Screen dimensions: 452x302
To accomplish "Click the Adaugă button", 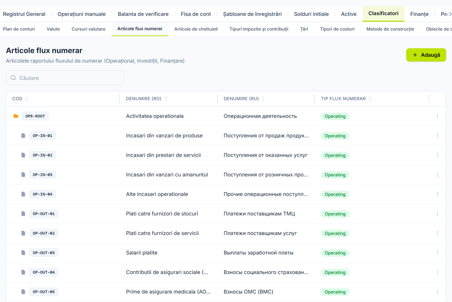I will pyautogui.click(x=426, y=55).
